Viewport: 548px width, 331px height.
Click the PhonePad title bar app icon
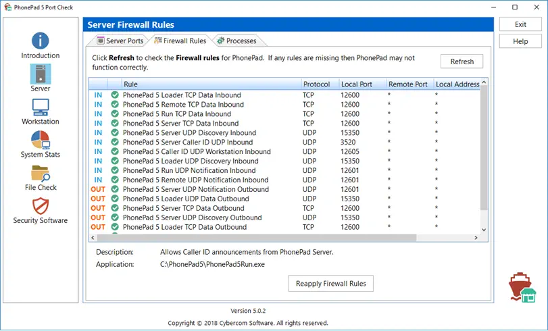(7, 7)
